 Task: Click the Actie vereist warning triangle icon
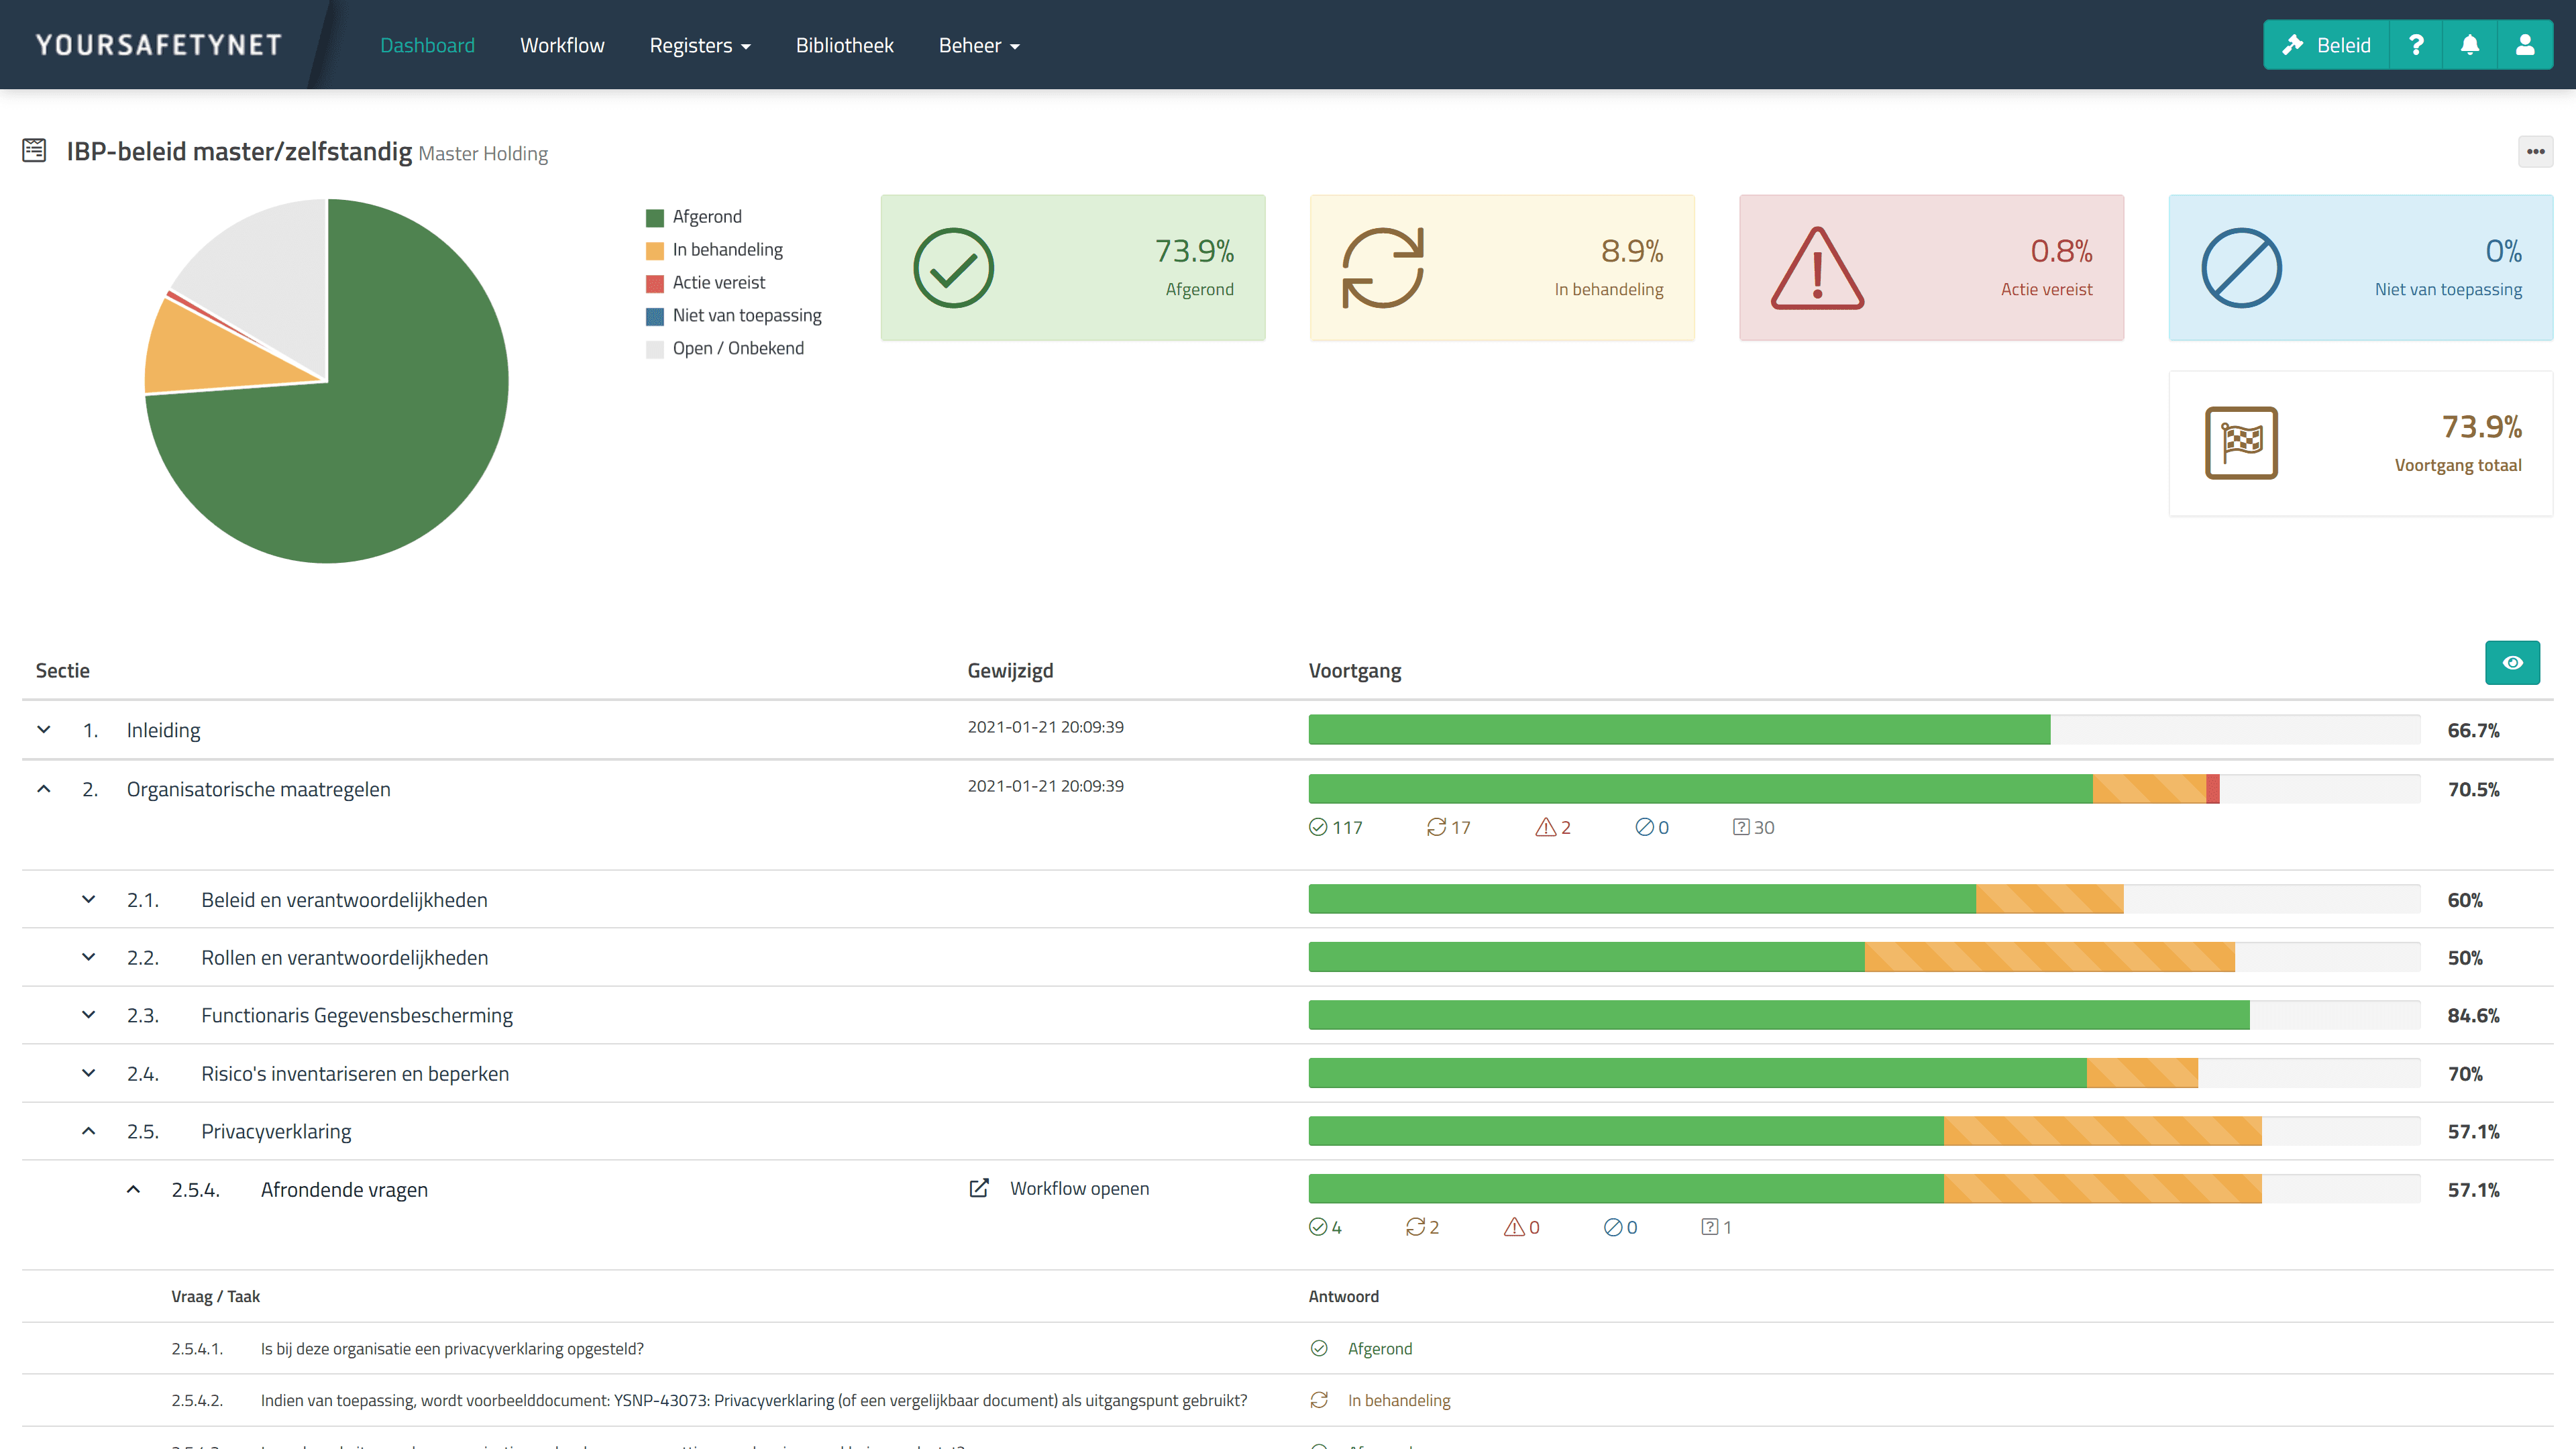tap(1817, 268)
